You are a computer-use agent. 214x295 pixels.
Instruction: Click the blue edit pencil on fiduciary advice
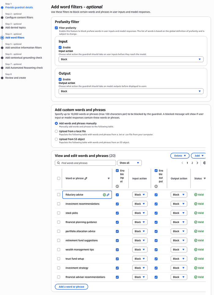click(108, 195)
